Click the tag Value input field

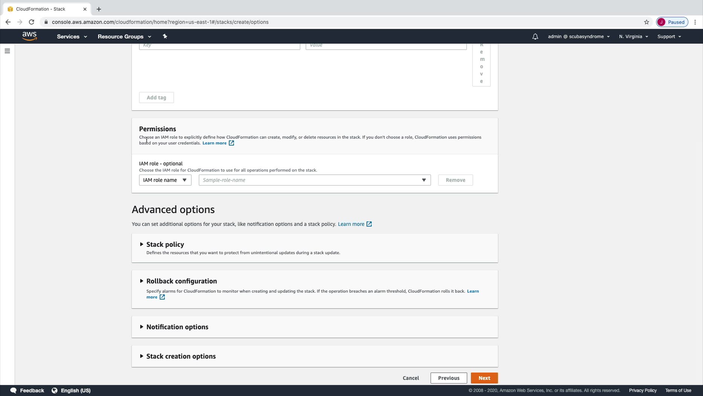[x=386, y=46]
